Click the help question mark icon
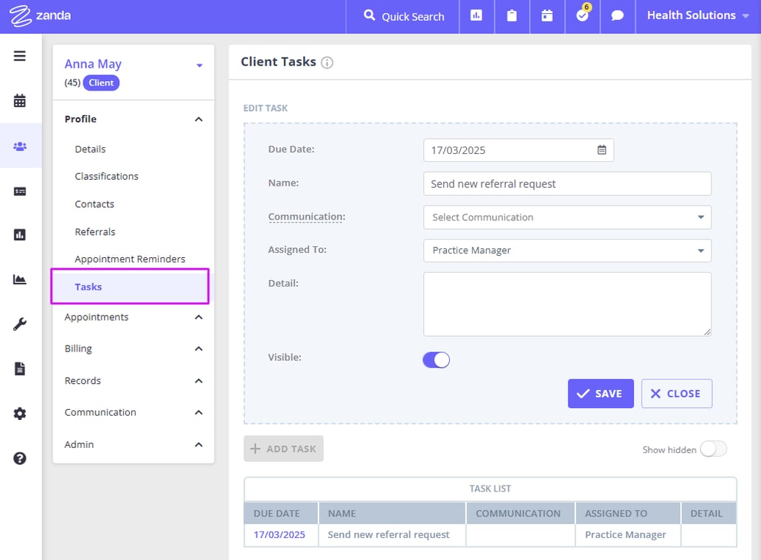This screenshot has height=560, width=761. (x=21, y=458)
